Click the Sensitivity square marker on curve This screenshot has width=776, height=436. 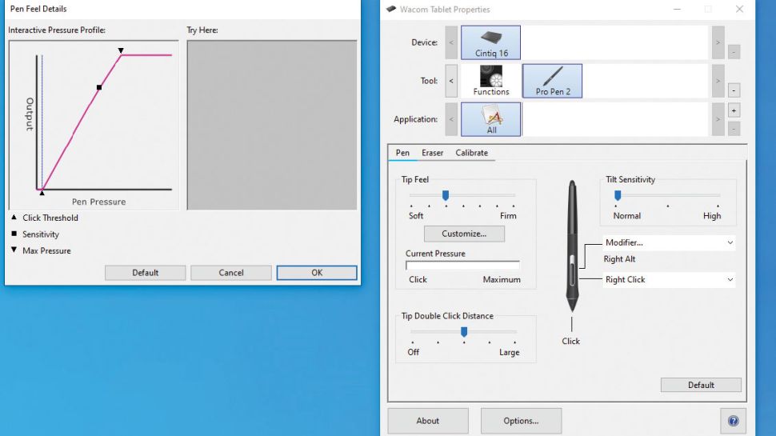(x=99, y=87)
